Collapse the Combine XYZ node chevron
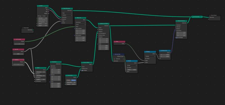This screenshot has width=225, height=105. (x=160, y=51)
